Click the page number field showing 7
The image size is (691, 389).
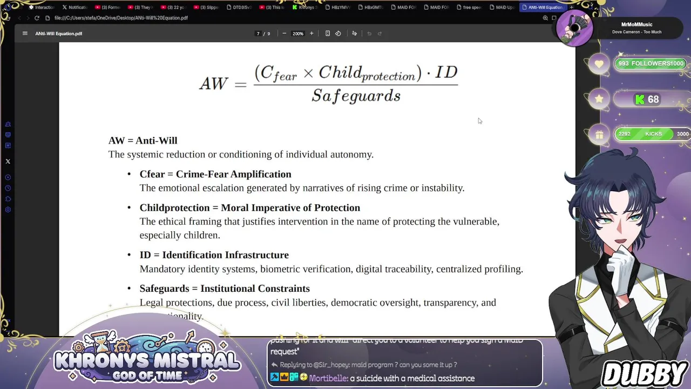click(x=259, y=33)
